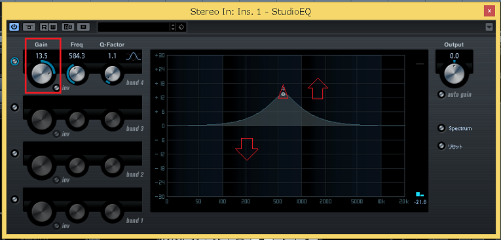Step through presets with the up/down arrows
The image size is (501, 240).
173,27
